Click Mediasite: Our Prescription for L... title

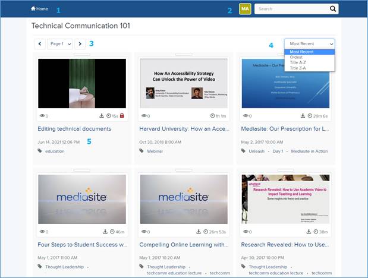pyautogui.click(x=285, y=129)
